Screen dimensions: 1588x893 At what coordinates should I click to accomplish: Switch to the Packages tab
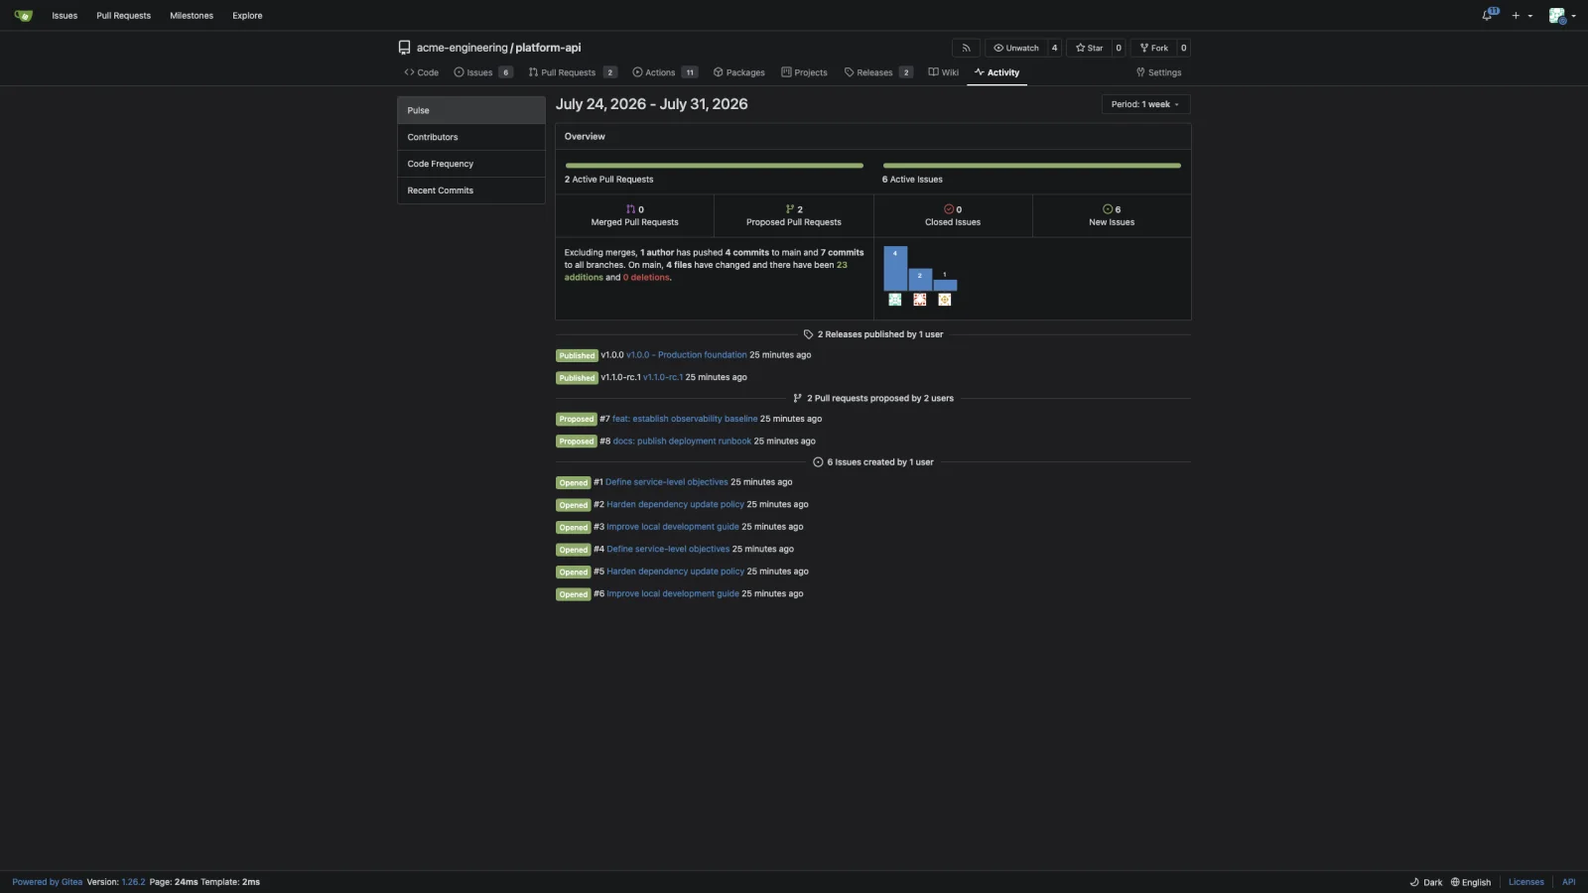[739, 72]
